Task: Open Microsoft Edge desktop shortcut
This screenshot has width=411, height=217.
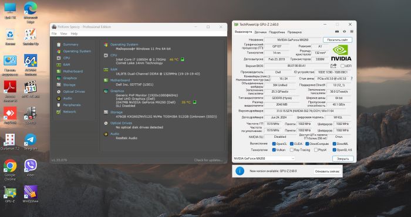Action: [x=31, y=12]
